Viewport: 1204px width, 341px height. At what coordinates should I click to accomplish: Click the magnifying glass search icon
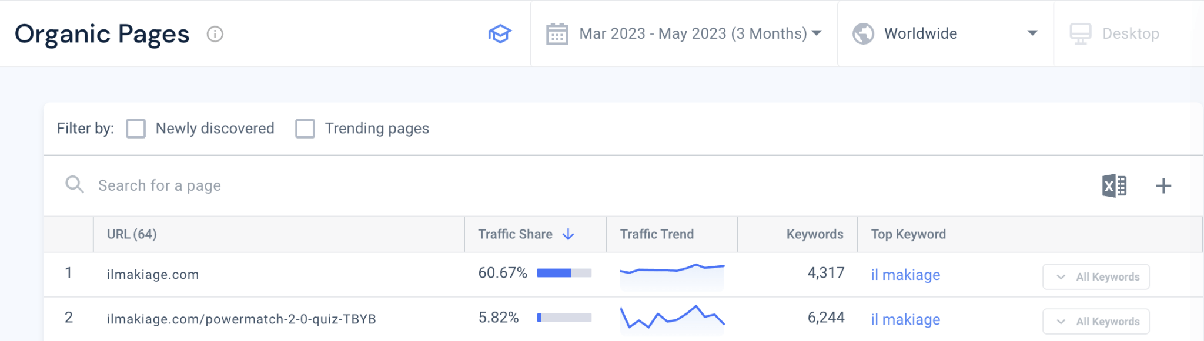click(75, 185)
